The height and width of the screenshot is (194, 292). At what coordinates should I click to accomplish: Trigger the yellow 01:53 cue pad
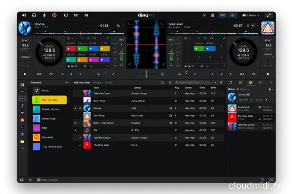105,49
